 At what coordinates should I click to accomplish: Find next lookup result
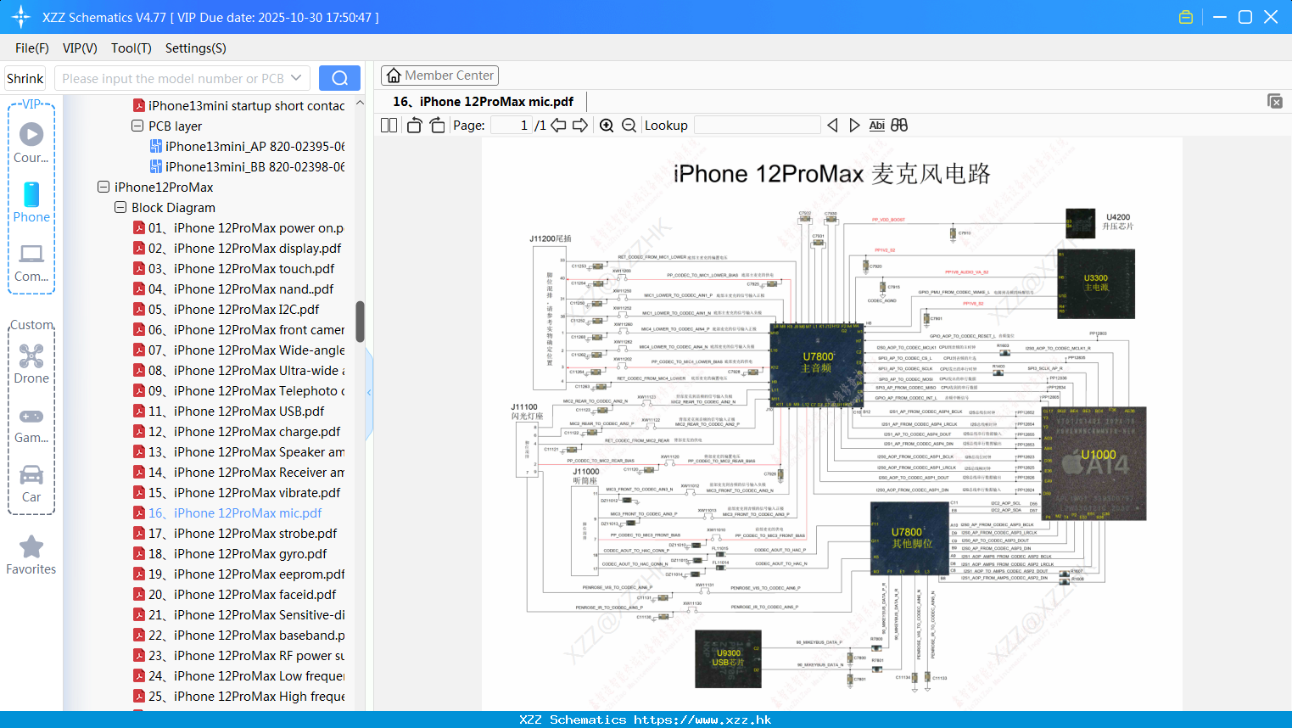point(854,125)
